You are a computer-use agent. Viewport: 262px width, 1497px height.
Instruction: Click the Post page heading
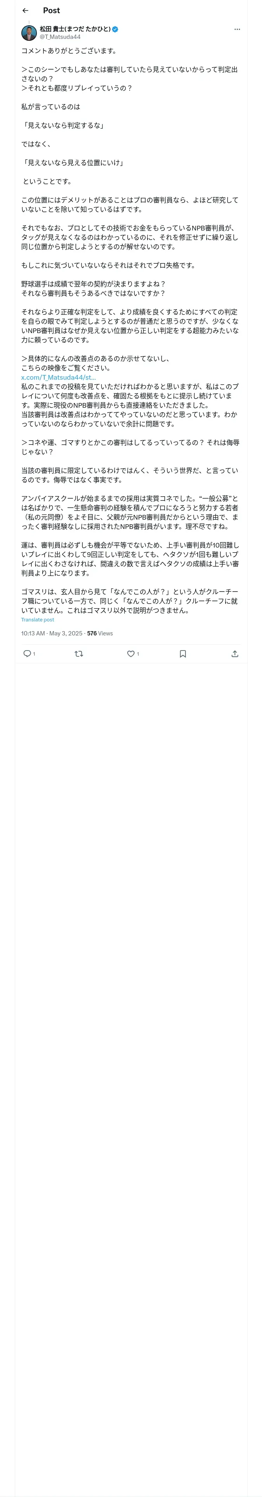(51, 10)
